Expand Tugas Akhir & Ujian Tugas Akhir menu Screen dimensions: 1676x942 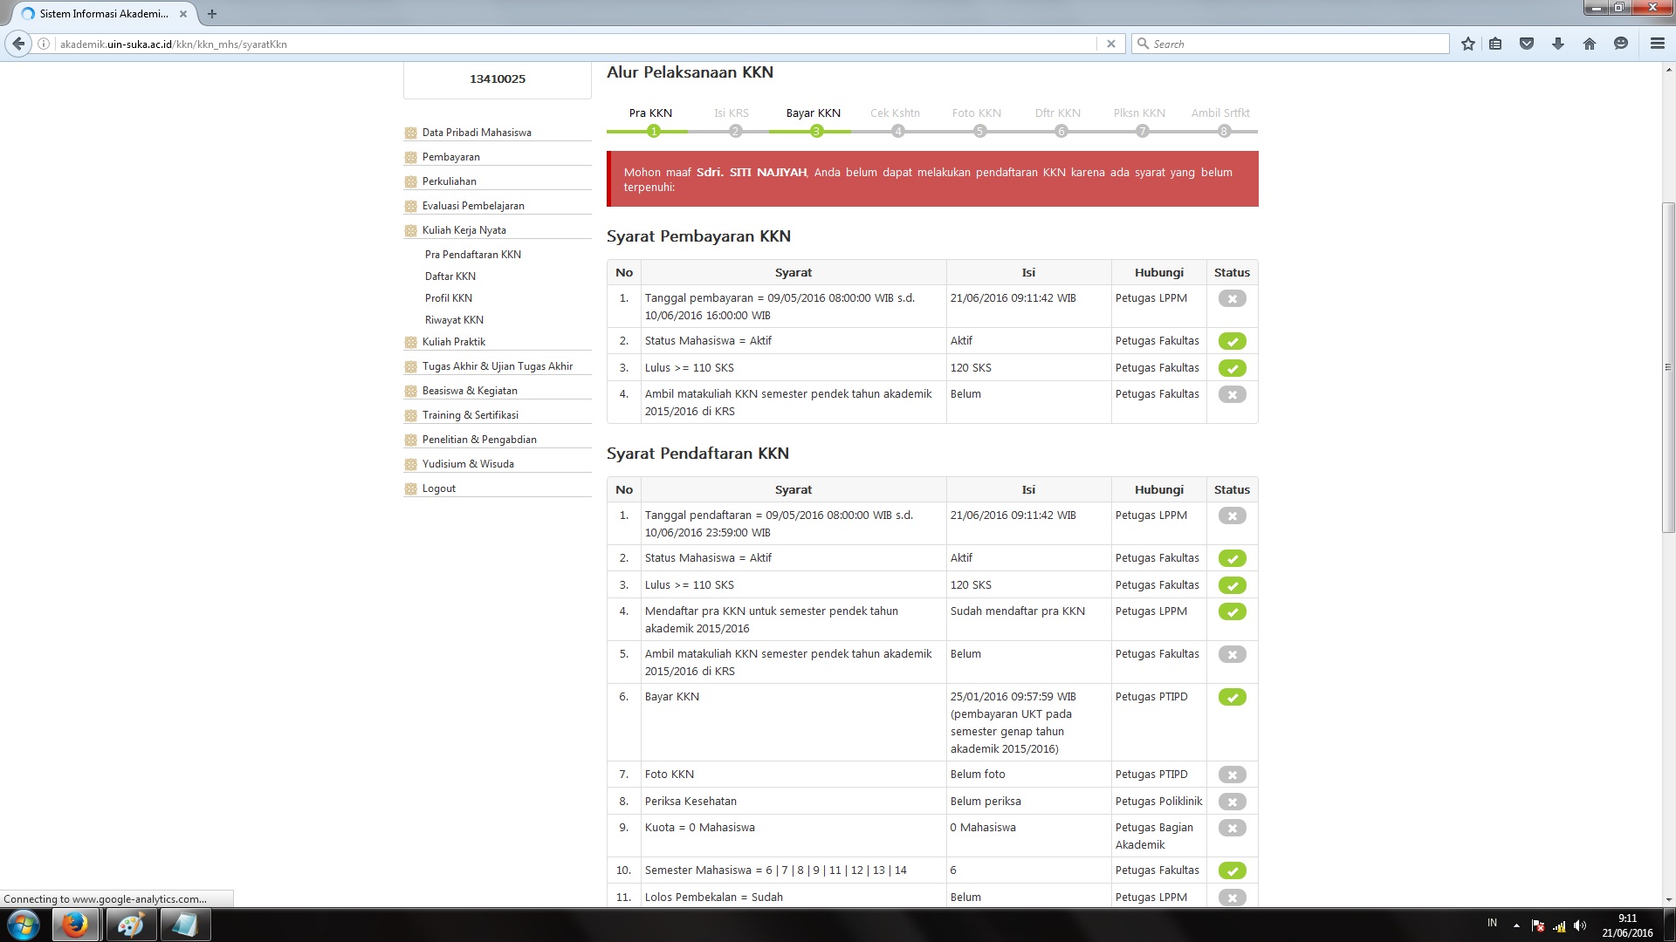point(497,366)
